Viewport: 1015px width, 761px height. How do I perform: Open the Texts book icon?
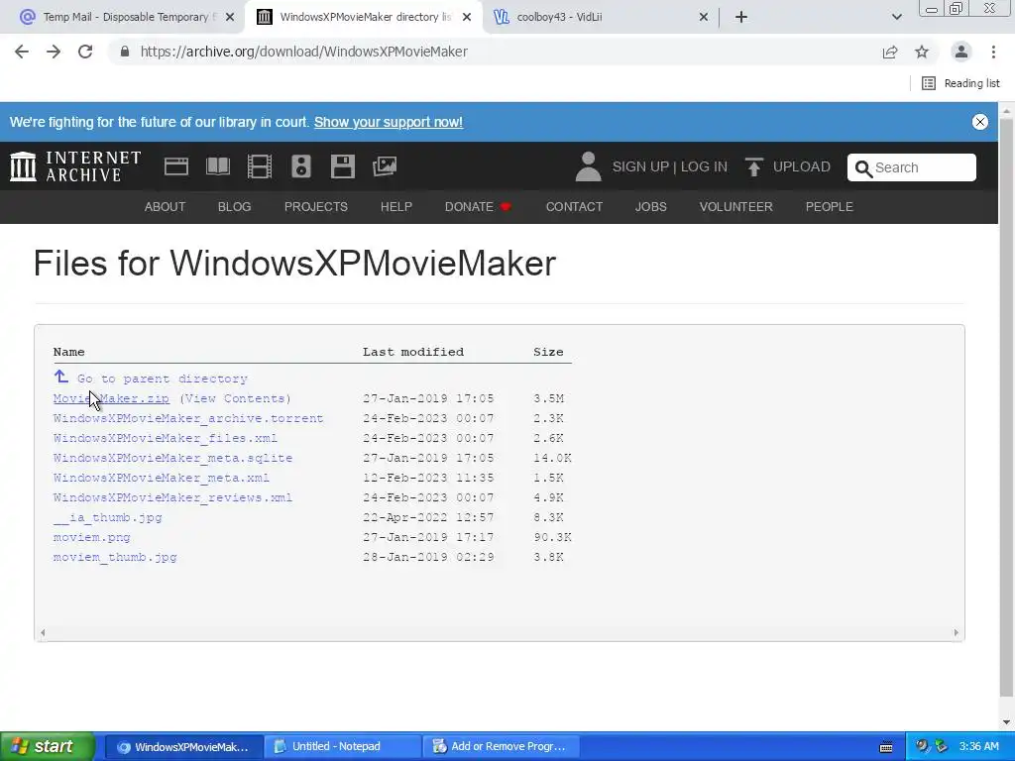(x=217, y=166)
